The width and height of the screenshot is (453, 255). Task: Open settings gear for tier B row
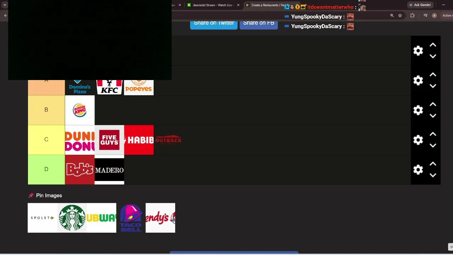(x=418, y=110)
